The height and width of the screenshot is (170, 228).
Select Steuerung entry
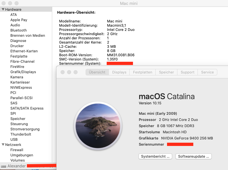pyautogui.click(x=19, y=124)
